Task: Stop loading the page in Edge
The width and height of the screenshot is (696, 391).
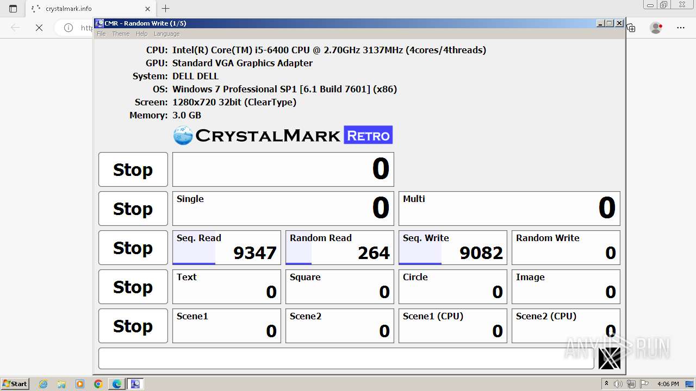Action: click(x=39, y=28)
